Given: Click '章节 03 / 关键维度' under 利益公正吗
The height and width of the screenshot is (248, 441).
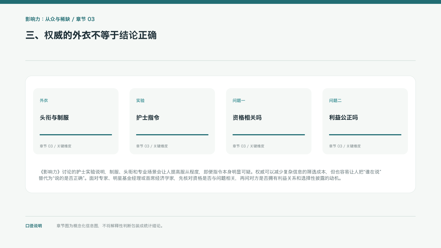Looking at the screenshot, I should coord(345,146).
